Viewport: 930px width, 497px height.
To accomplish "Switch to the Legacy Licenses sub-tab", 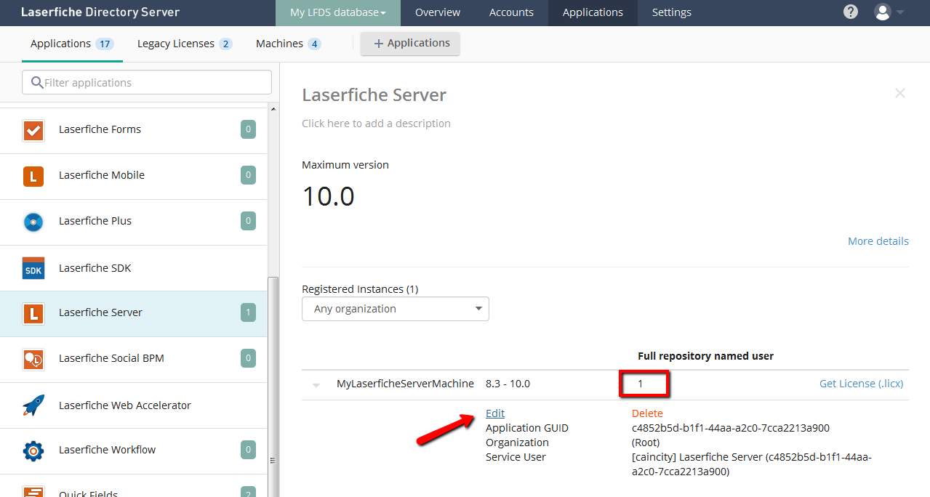I will pyautogui.click(x=185, y=44).
